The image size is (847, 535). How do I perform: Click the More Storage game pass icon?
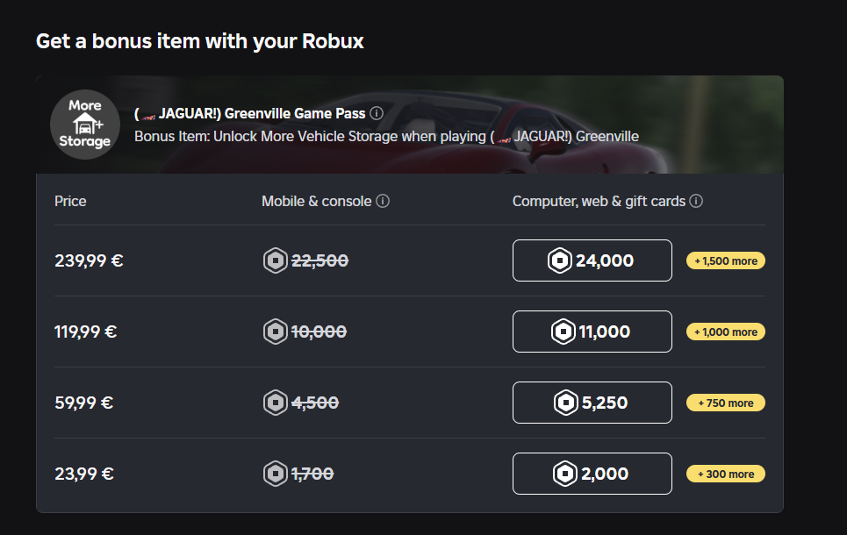(x=85, y=125)
